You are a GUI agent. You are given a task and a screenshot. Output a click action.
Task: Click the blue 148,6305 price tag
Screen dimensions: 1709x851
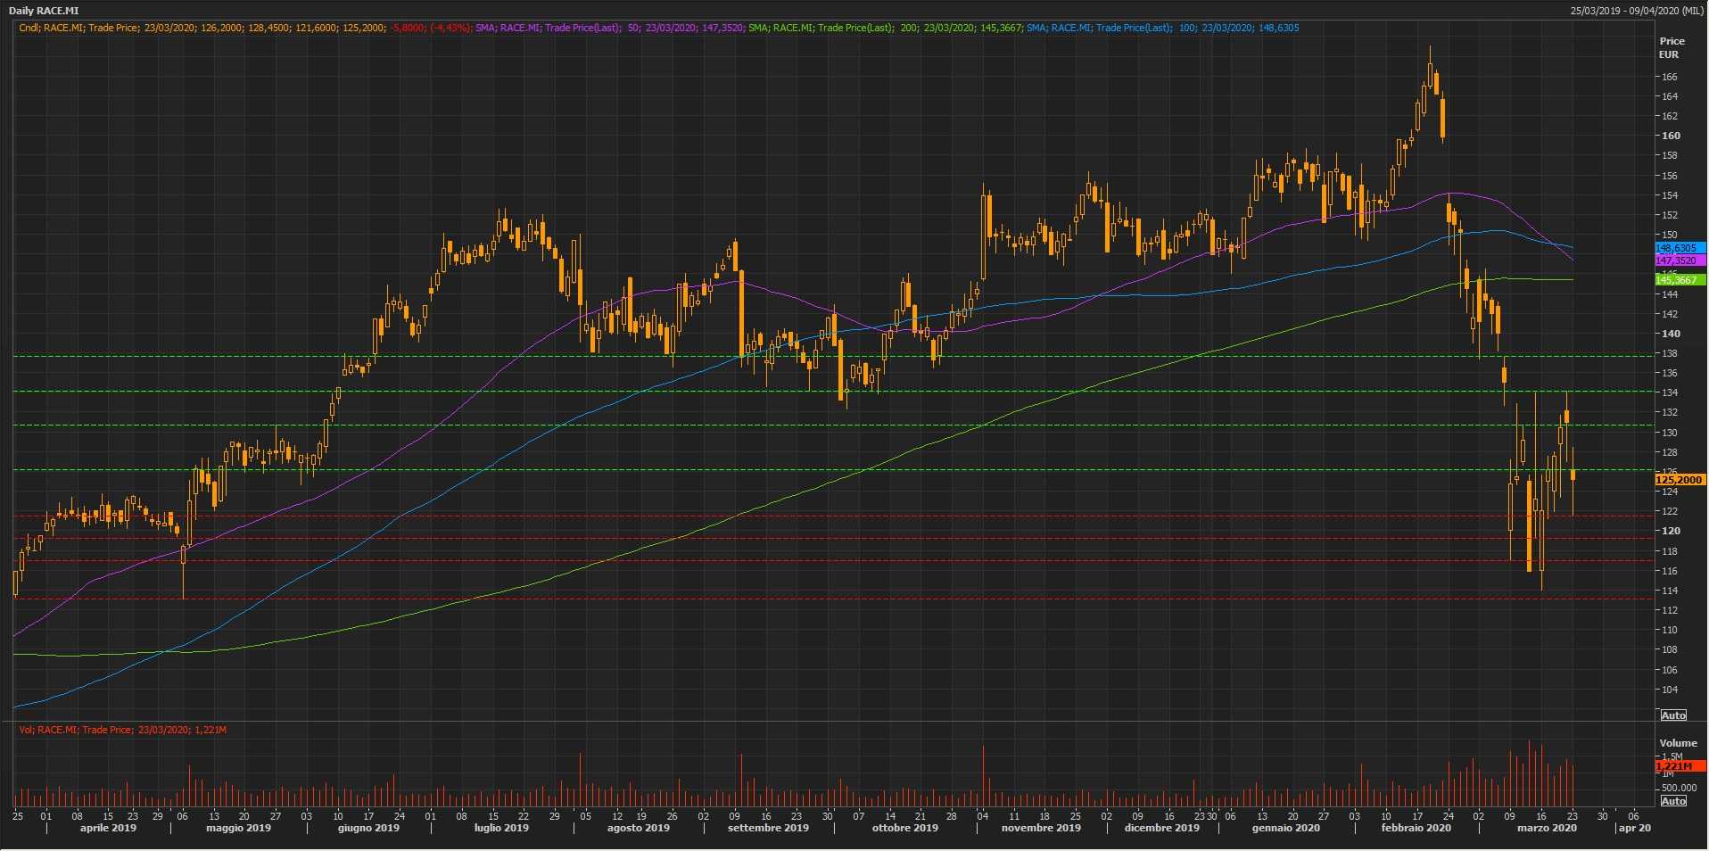pos(1678,248)
